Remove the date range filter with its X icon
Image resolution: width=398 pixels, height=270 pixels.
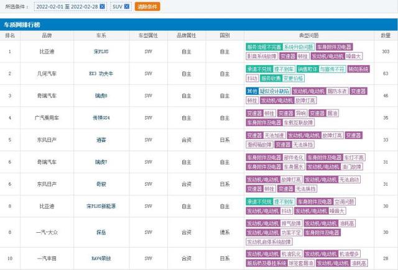tap(103, 7)
